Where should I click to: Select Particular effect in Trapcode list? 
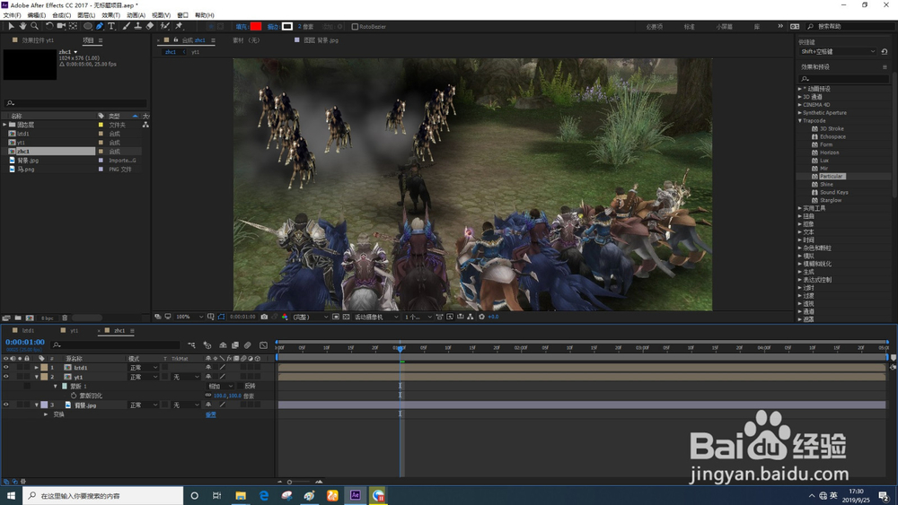(831, 176)
